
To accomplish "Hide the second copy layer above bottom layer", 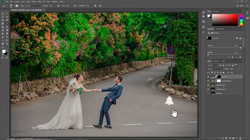I will tap(208, 89).
